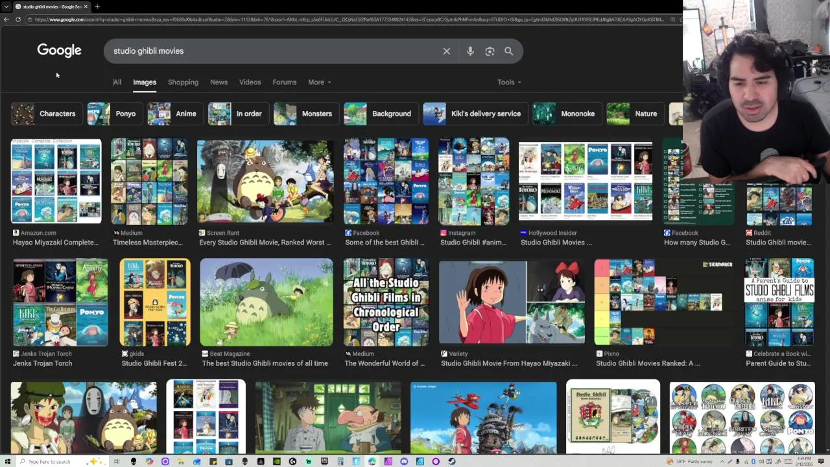Go to Google homepage via the logo
The image size is (830, 467).
point(59,51)
